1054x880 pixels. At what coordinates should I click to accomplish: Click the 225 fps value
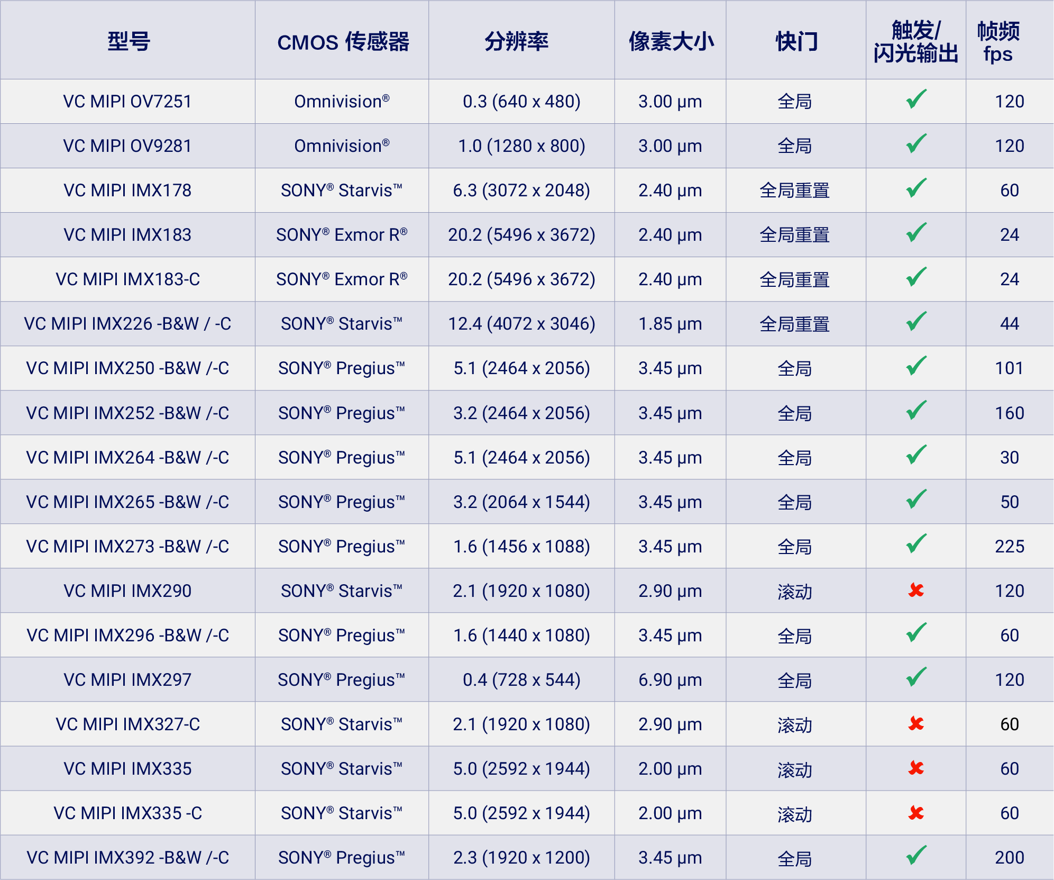[1010, 546]
